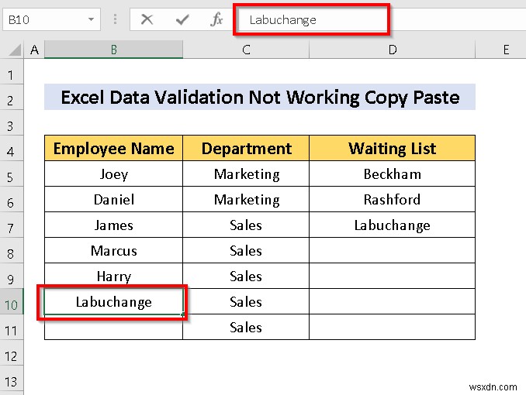526x395 pixels.
Task: Select empty cell B11 under Employee Name
Action: pos(114,327)
